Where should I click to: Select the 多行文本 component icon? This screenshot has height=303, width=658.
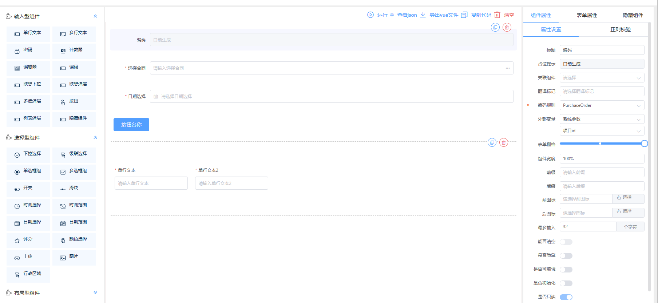coord(63,34)
